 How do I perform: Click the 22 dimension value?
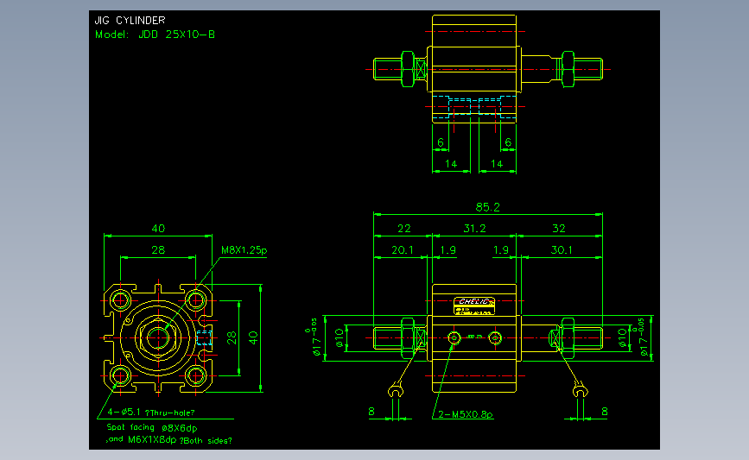point(404,229)
